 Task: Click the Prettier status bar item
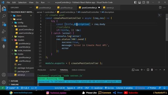tap(152, 88)
